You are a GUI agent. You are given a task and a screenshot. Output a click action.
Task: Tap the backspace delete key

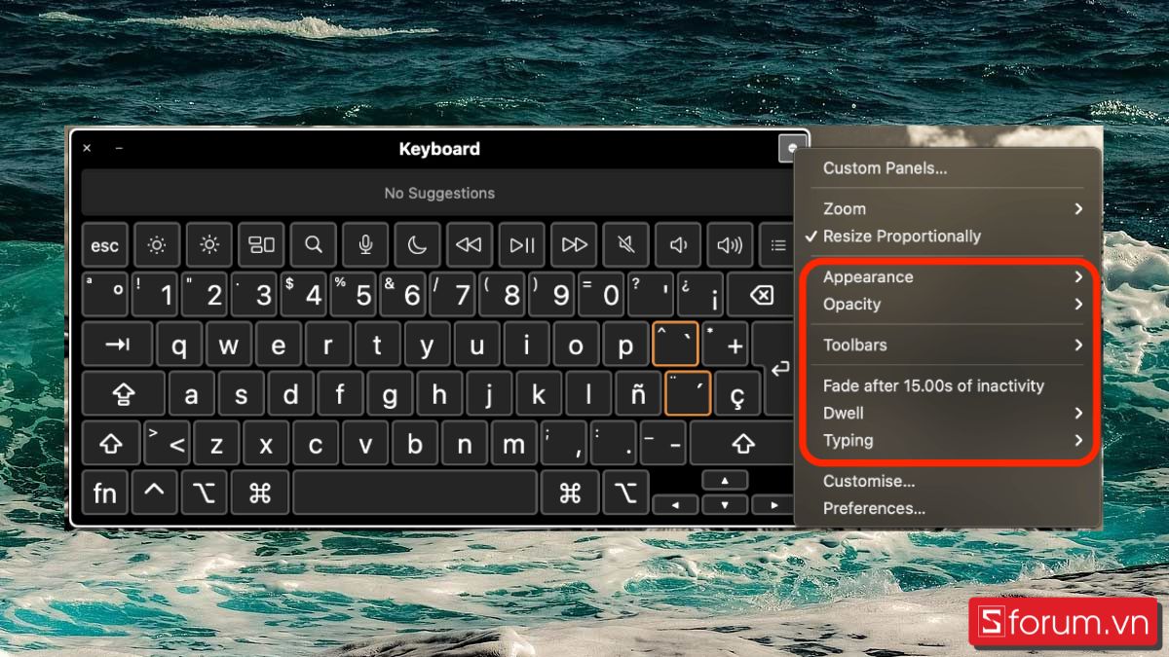[763, 295]
